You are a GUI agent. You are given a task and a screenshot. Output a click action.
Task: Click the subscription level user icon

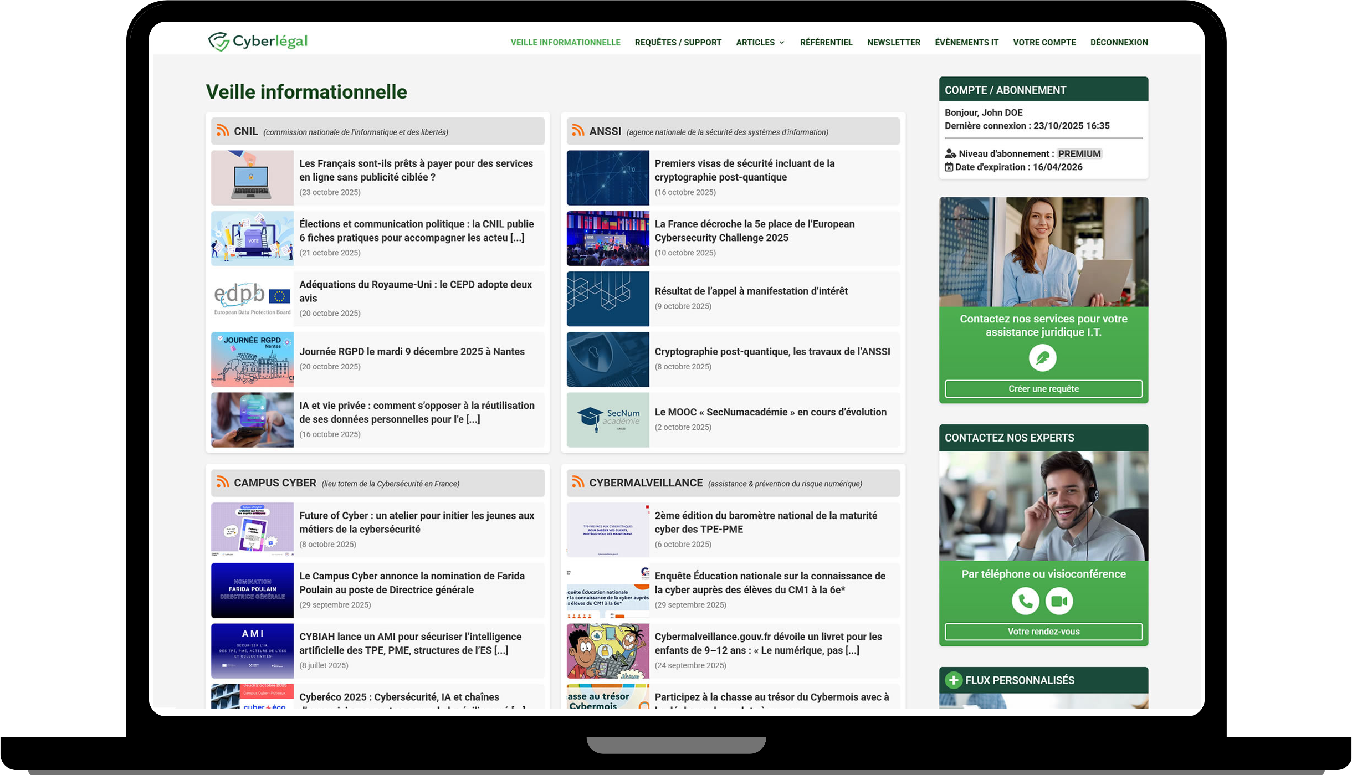[x=950, y=153]
